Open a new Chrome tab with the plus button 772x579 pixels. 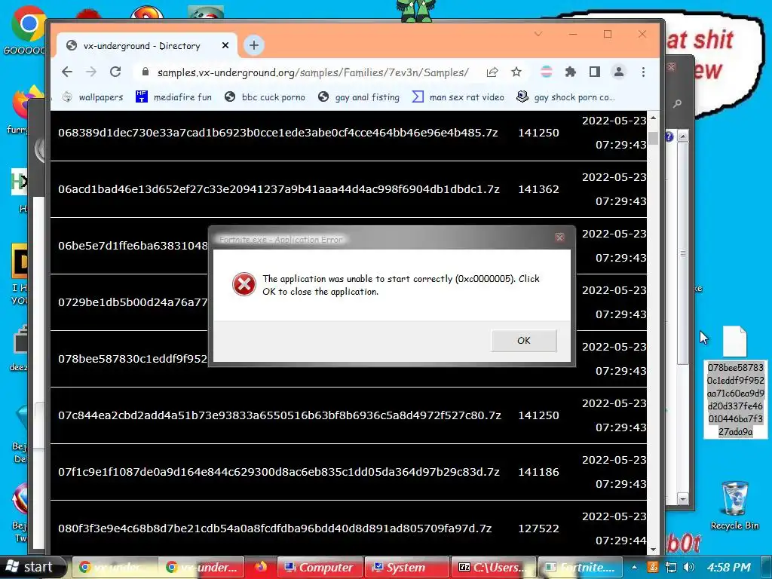pos(253,45)
